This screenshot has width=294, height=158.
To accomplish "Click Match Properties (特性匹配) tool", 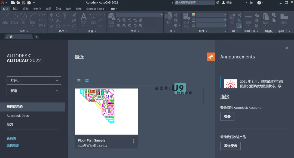I will (186, 20).
